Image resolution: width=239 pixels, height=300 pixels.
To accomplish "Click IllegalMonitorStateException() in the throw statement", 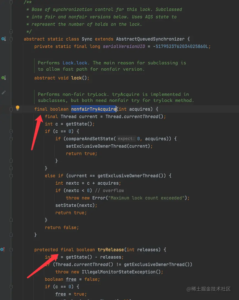I will [121, 272].
